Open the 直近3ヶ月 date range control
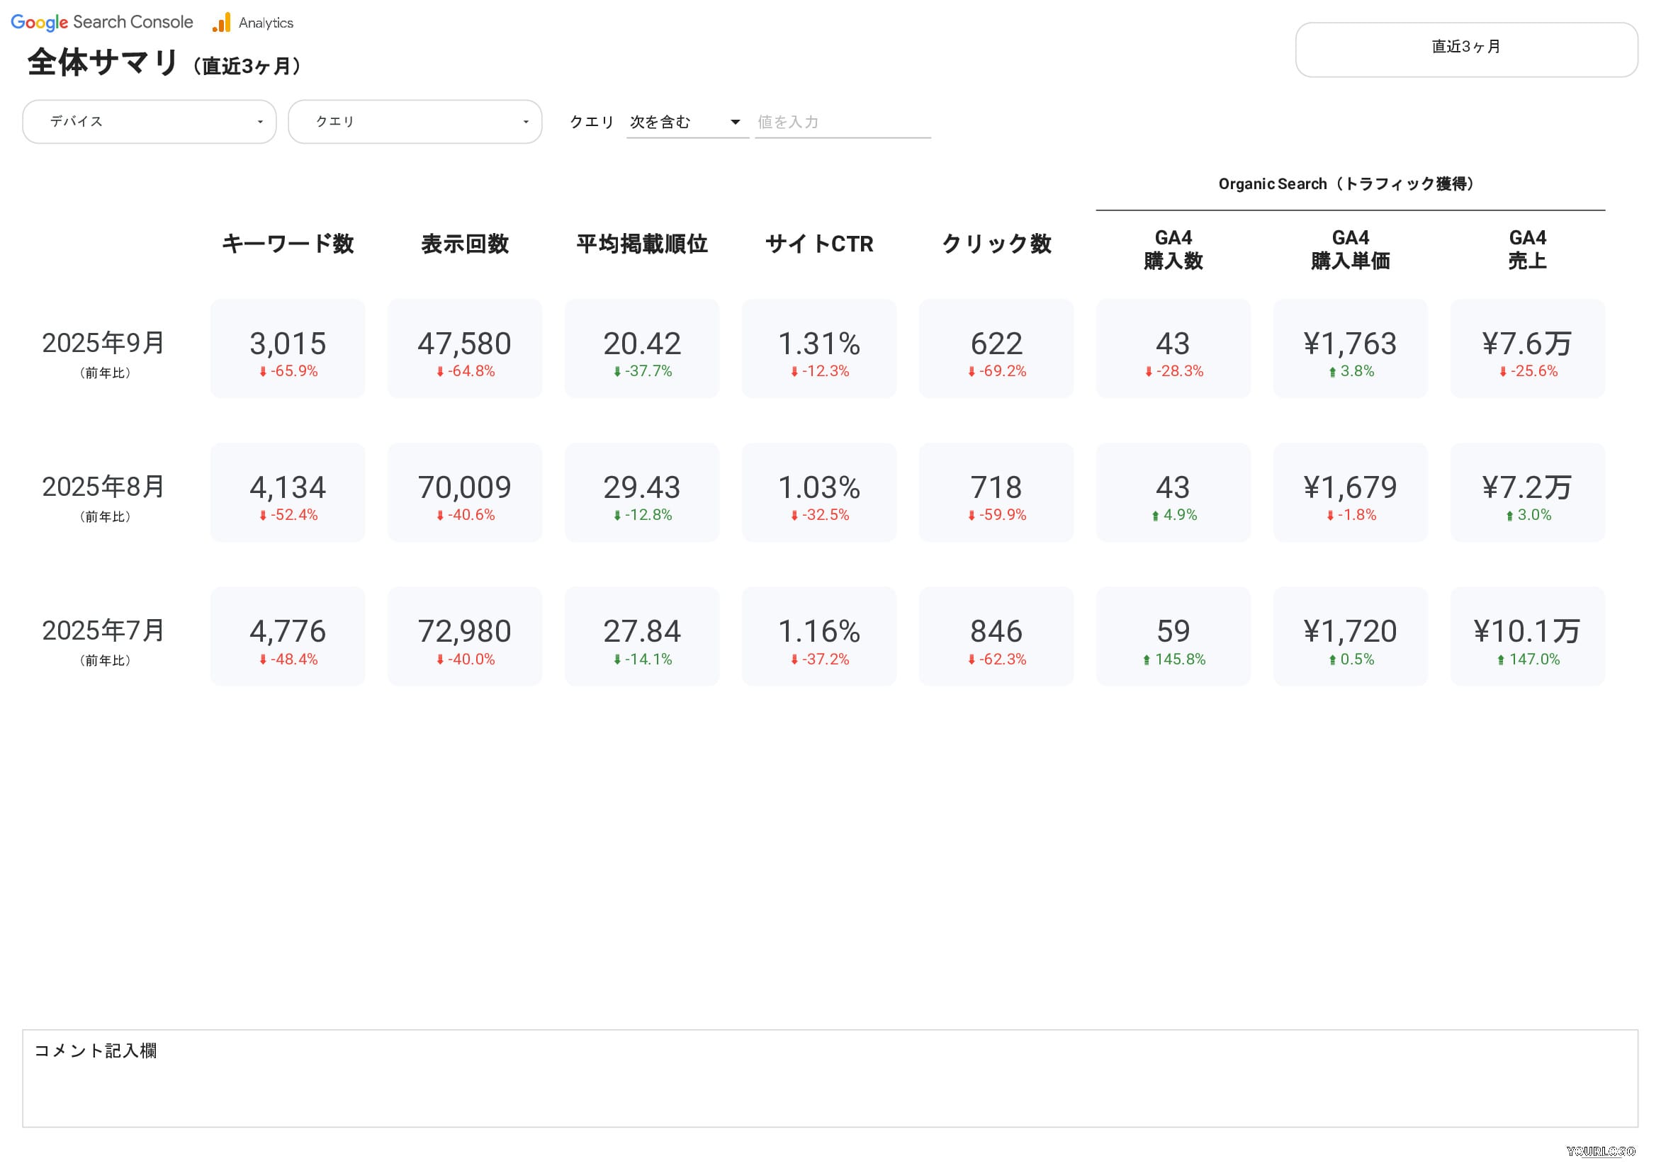This screenshot has width=1661, height=1173. point(1465,49)
